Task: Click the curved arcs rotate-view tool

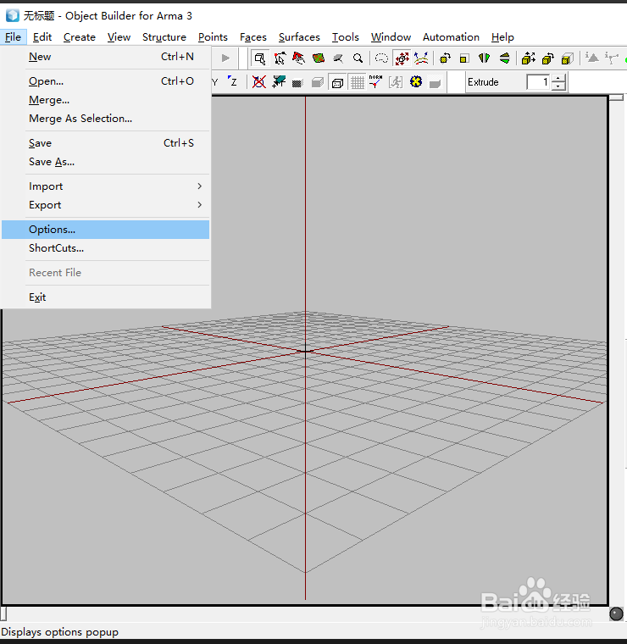Action: (421, 58)
